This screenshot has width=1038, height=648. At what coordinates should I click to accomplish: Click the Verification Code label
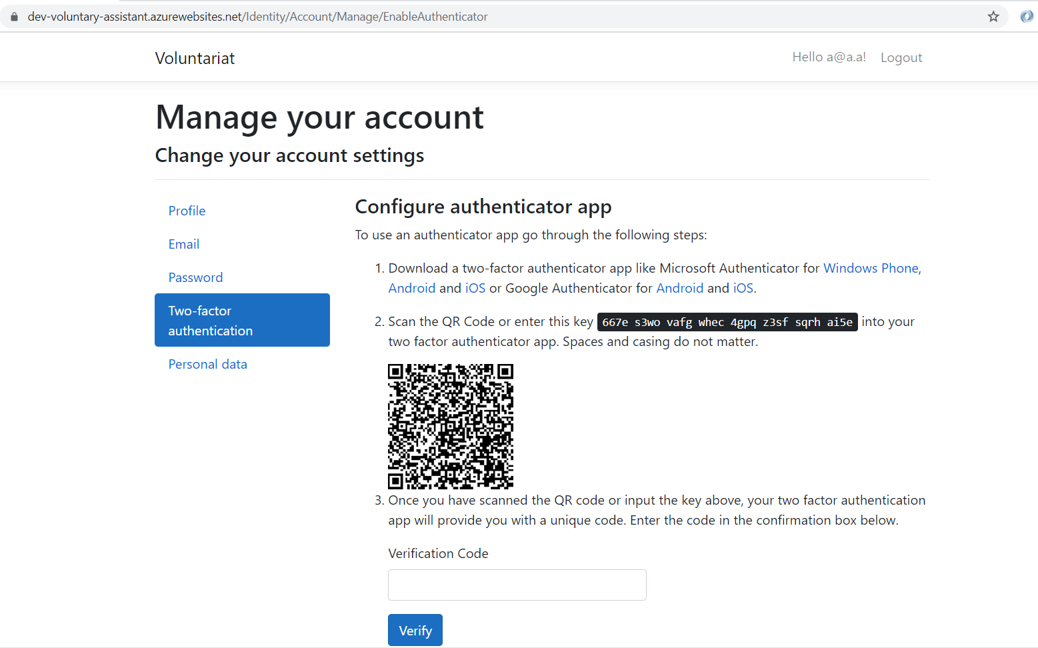tap(438, 553)
